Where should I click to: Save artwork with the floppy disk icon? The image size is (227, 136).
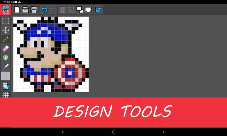pos(34,10)
